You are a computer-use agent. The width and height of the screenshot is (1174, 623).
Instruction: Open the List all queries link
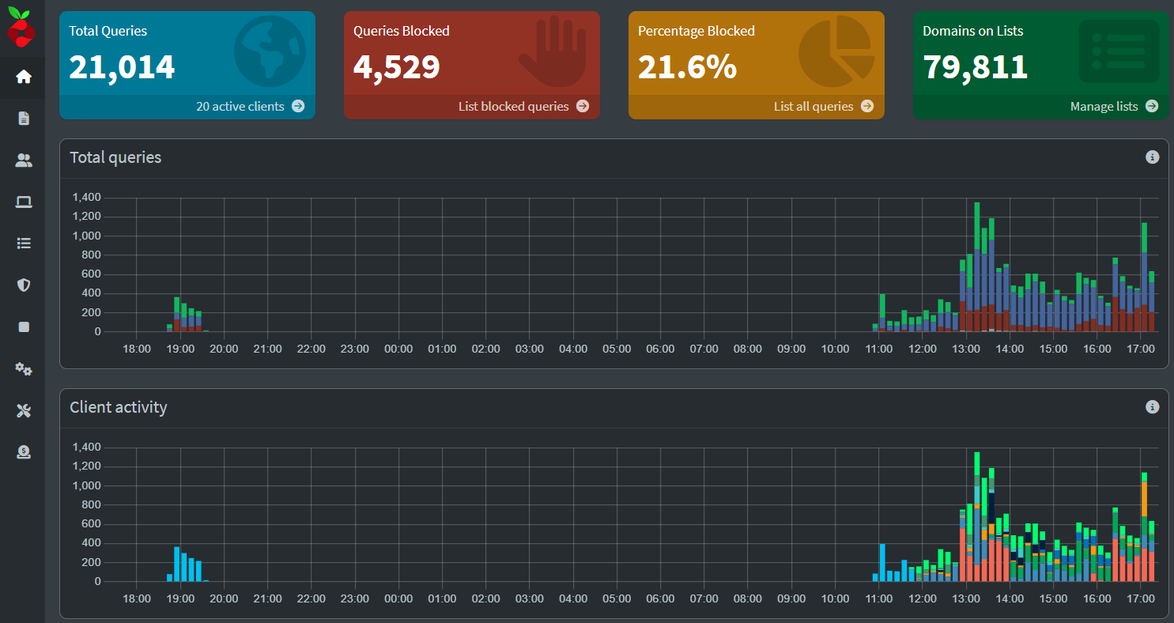coord(823,106)
